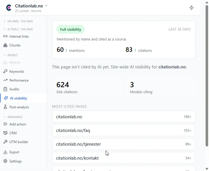Click the lock icon beside Locked
Viewport: 209px width, 171px height.
[x=17, y=11]
